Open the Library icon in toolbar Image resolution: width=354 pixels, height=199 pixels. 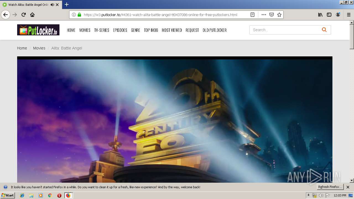(320, 15)
